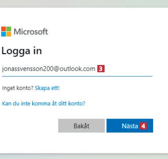Place cursor in the outlook.com domain text

(x=78, y=69)
